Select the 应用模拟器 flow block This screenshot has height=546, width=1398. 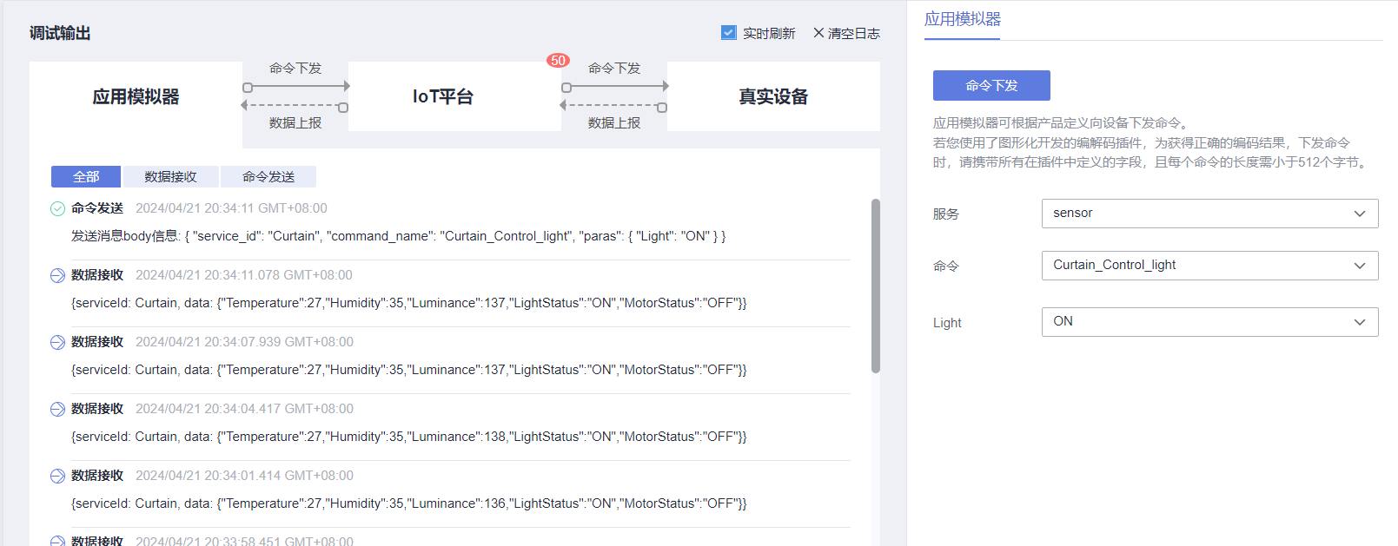(x=136, y=96)
